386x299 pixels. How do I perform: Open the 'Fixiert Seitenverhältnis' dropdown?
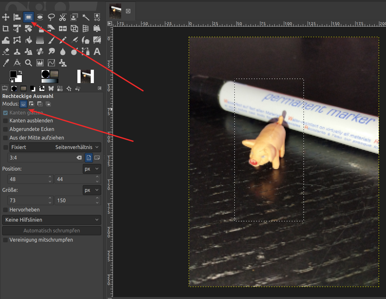[56, 147]
